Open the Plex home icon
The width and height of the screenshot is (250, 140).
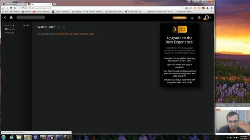(11, 17)
